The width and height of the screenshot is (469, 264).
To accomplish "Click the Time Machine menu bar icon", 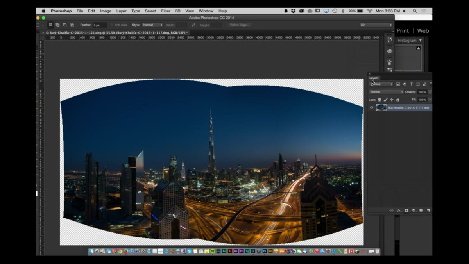I will (335, 11).
